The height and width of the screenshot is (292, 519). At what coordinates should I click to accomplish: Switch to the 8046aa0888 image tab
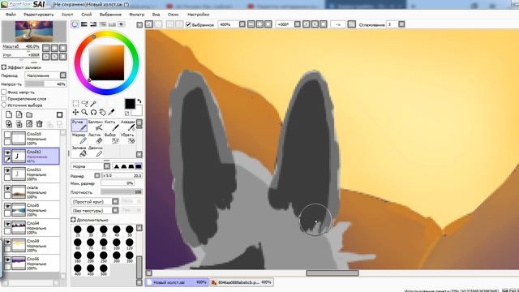pos(242,282)
